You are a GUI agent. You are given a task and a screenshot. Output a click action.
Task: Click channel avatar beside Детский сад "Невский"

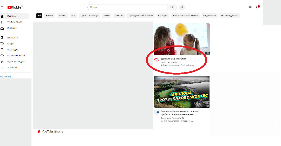pyautogui.click(x=156, y=60)
